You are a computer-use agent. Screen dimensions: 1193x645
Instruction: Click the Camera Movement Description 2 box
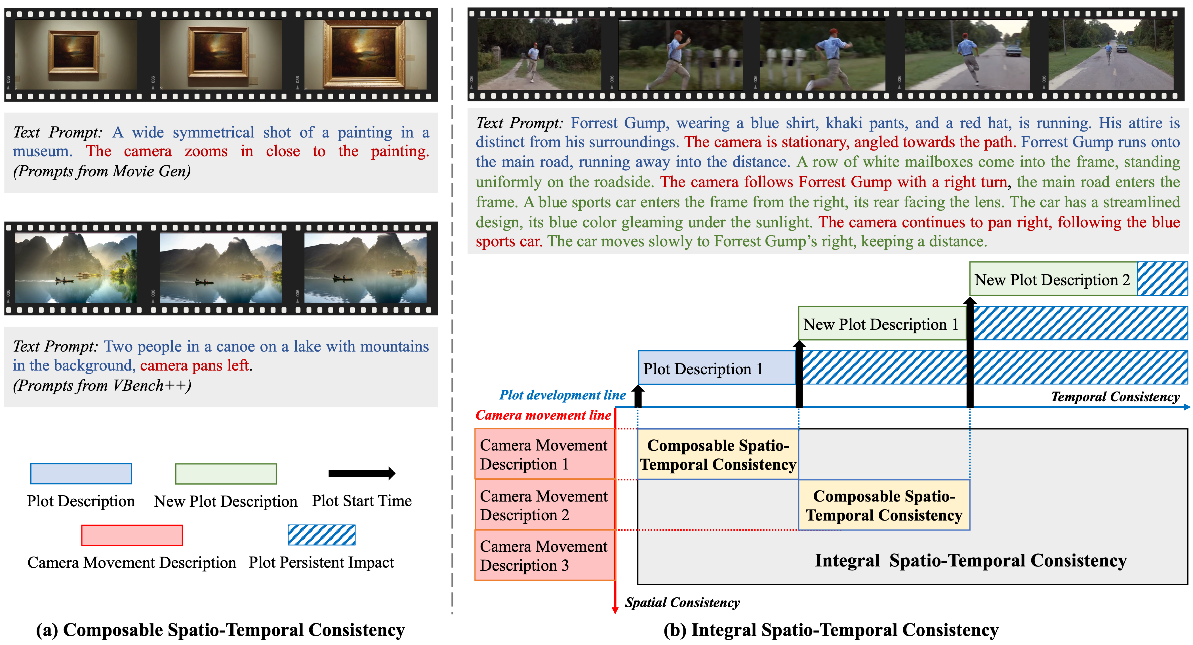pos(544,505)
